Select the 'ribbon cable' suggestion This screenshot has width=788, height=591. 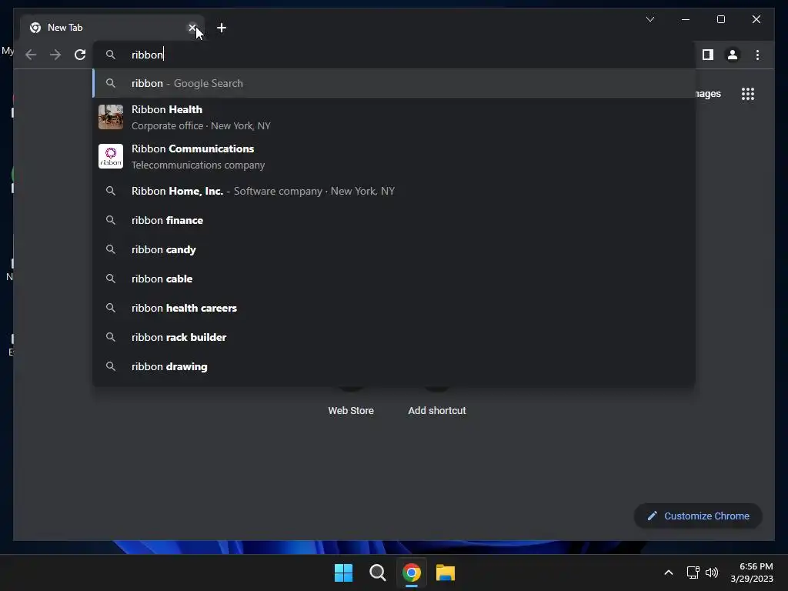(x=394, y=279)
